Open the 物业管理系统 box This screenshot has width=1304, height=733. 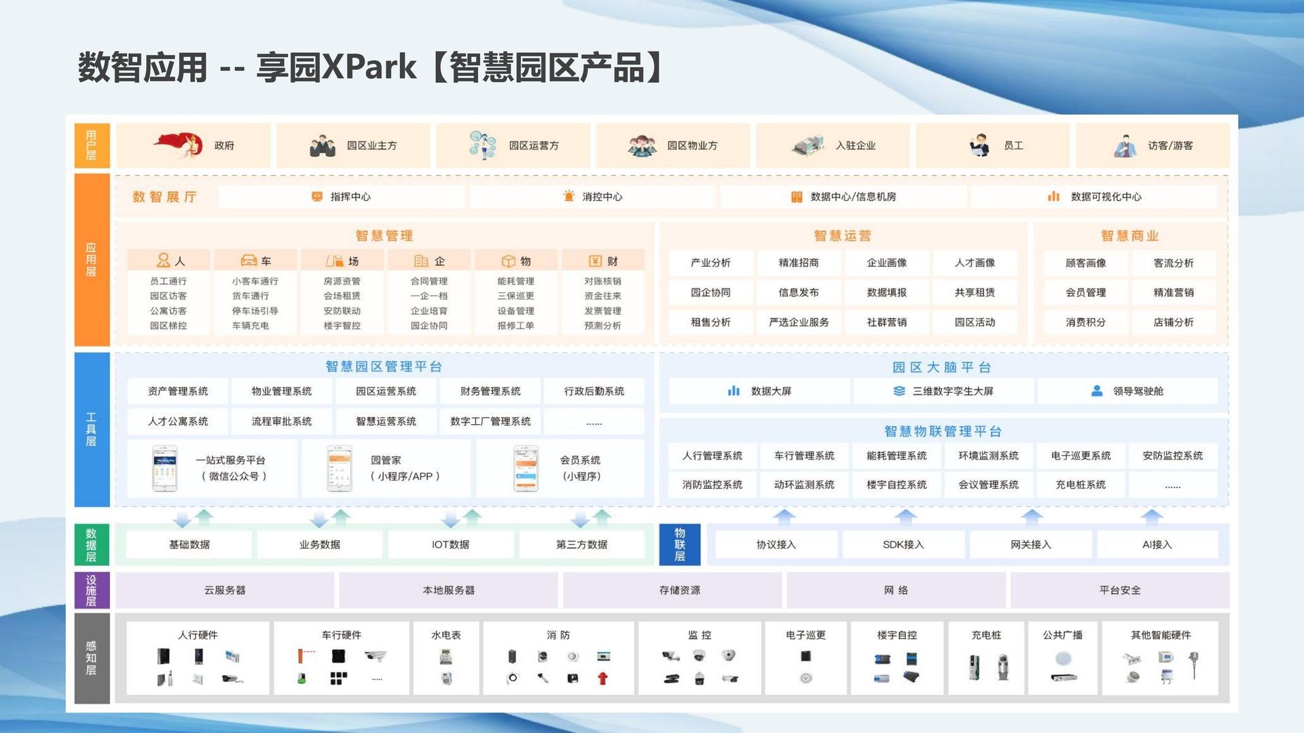pos(282,391)
